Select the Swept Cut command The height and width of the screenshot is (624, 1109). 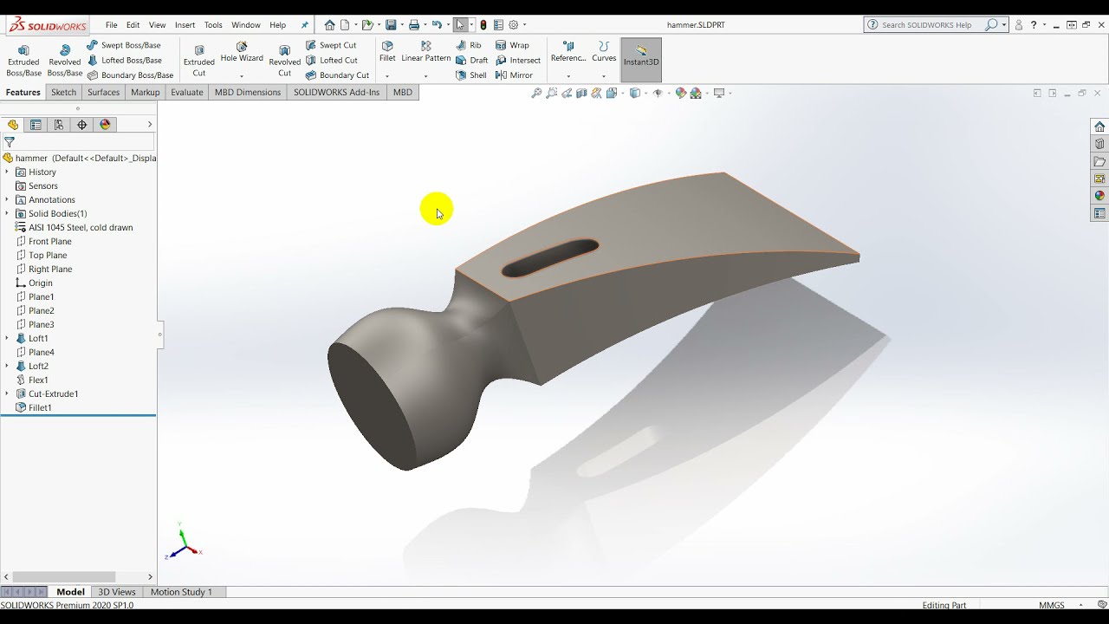point(331,45)
